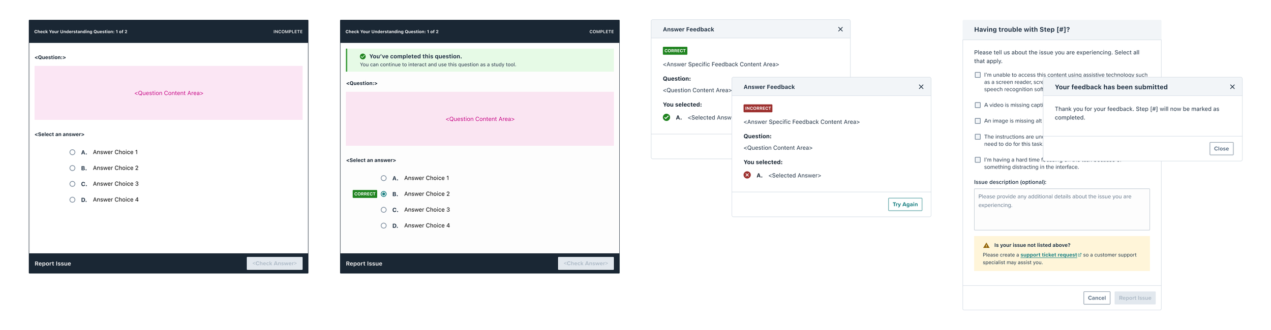The width and height of the screenshot is (1271, 330).
Task: Select Answer Choice 3 in the incomplete question
Action: [x=72, y=184]
